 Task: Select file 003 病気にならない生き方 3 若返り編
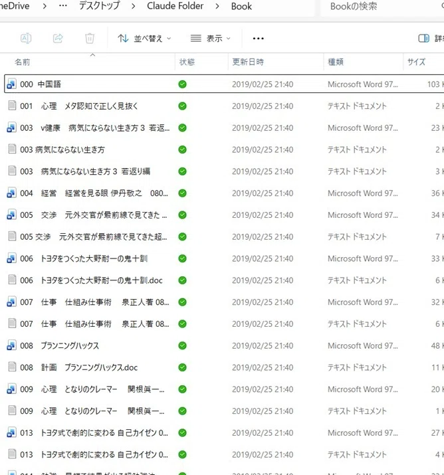pos(85,171)
